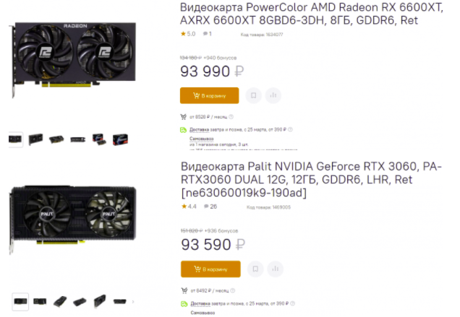Select the second thumbnail of Palit card
This screenshot has width=460, height=317.
point(40,301)
